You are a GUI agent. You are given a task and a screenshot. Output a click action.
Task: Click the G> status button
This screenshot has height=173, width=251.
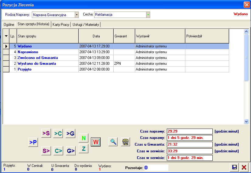(71, 151)
